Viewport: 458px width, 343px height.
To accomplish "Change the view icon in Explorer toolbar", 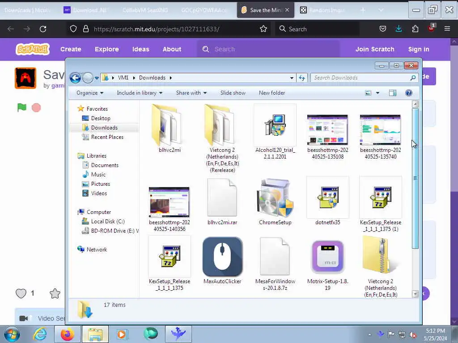I will point(368,93).
